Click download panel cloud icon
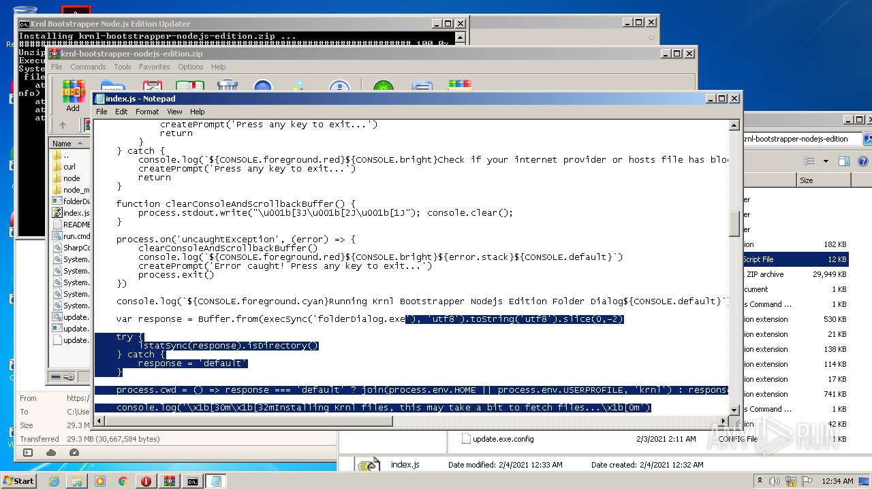872x490 pixels. 51,453
